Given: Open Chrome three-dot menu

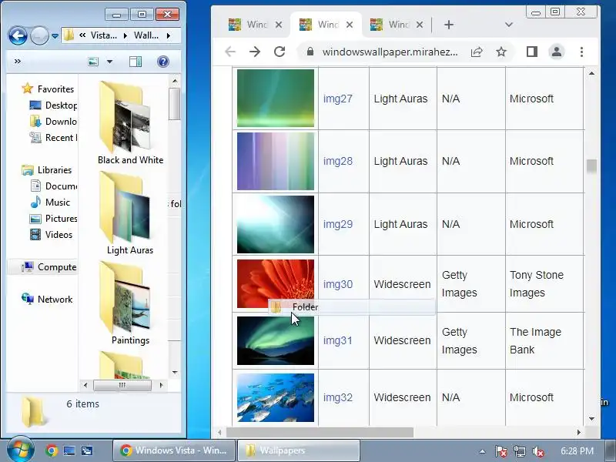Looking at the screenshot, I should (x=581, y=52).
